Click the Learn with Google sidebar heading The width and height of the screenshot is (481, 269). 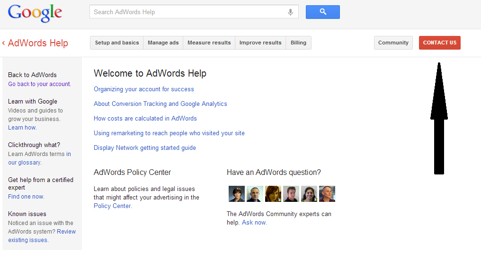(x=33, y=102)
